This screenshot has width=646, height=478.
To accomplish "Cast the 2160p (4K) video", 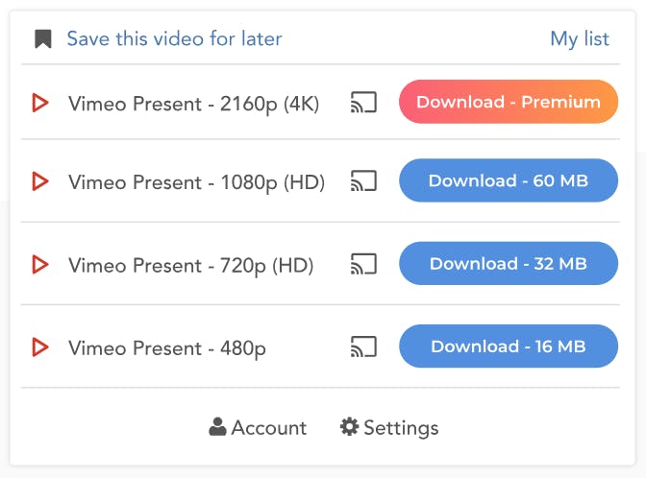I will tap(363, 102).
